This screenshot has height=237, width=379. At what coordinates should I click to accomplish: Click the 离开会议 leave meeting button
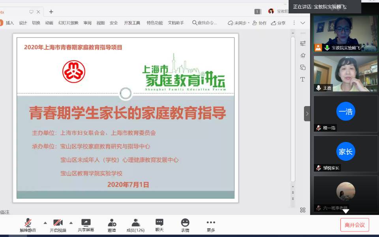click(355, 225)
